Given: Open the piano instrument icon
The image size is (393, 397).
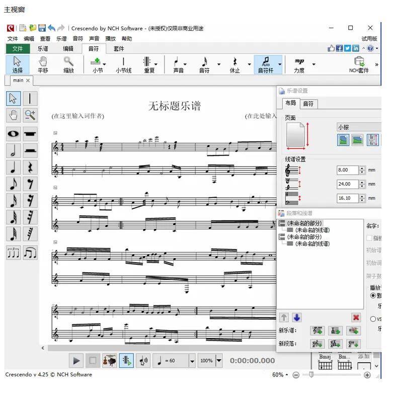Looking at the screenshot, I should (109, 360).
